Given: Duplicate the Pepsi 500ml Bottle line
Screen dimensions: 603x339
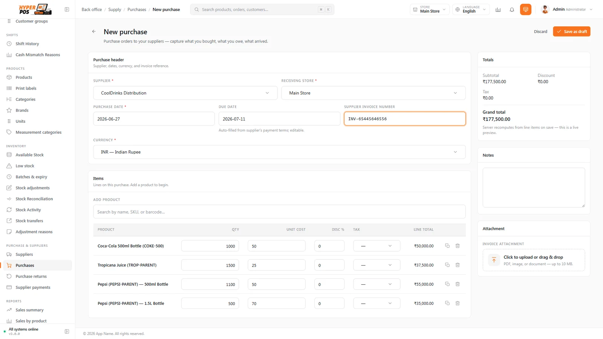Looking at the screenshot, I should click(x=447, y=284).
